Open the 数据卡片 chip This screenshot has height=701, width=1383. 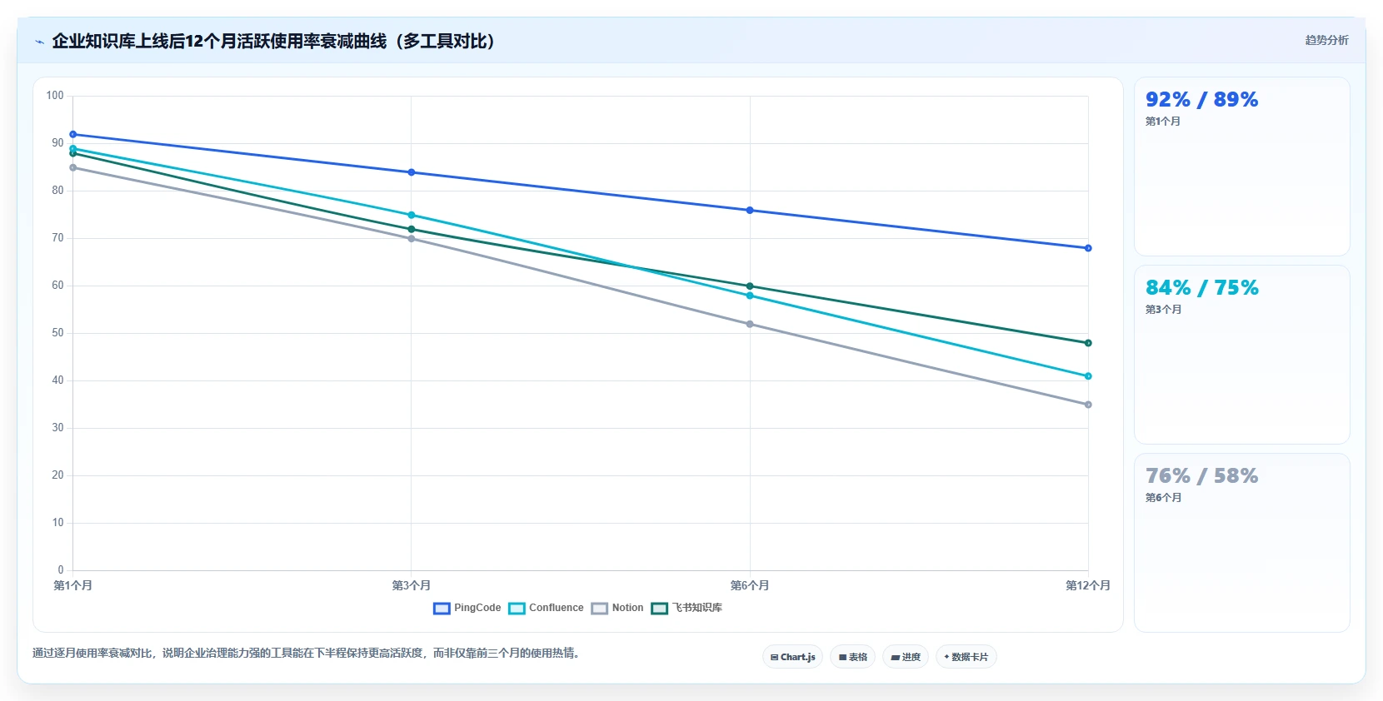coord(966,657)
